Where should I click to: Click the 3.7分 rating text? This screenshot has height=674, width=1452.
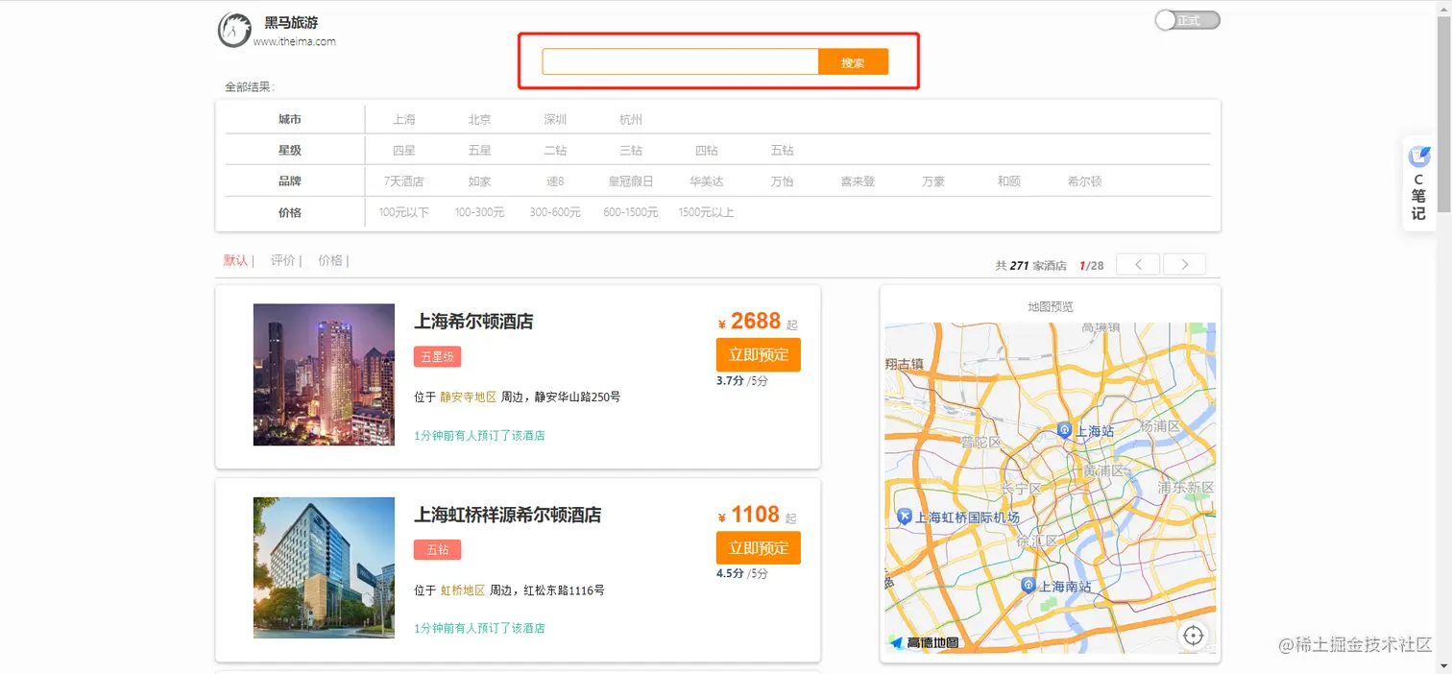click(x=730, y=380)
